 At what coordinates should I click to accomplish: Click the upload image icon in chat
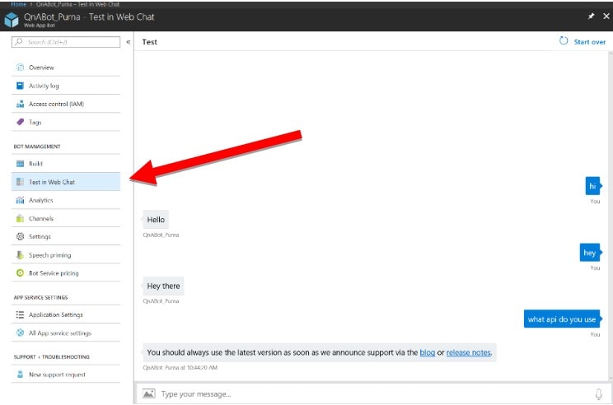pyautogui.click(x=148, y=393)
